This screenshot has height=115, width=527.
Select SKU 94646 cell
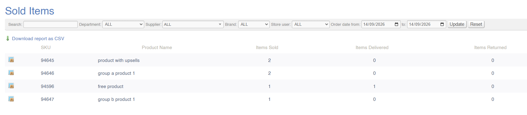coord(47,73)
